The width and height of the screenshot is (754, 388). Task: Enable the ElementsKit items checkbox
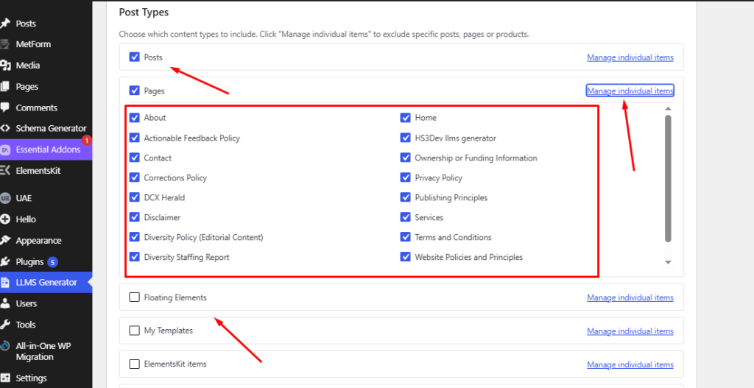pyautogui.click(x=134, y=364)
